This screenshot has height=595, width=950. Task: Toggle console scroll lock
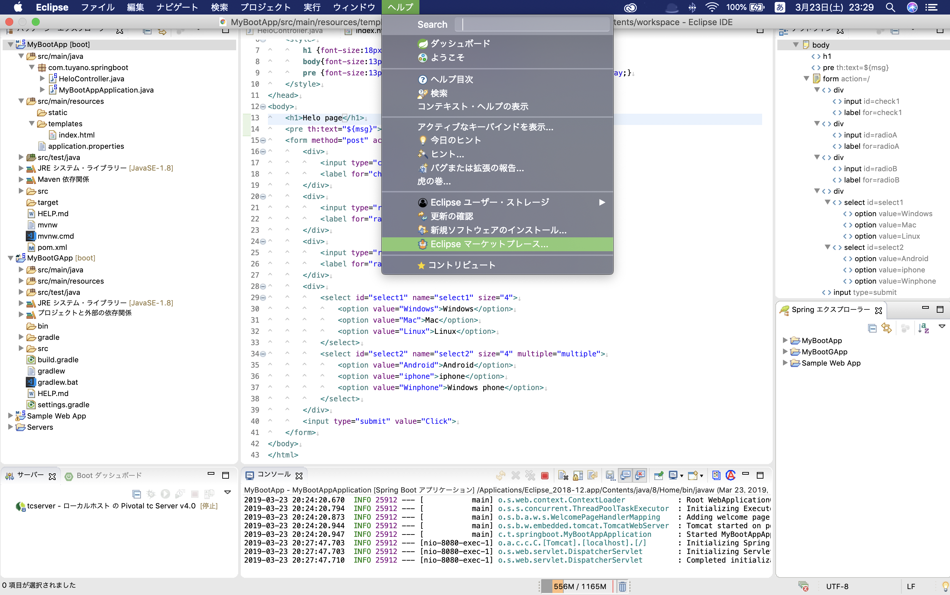coord(577,475)
